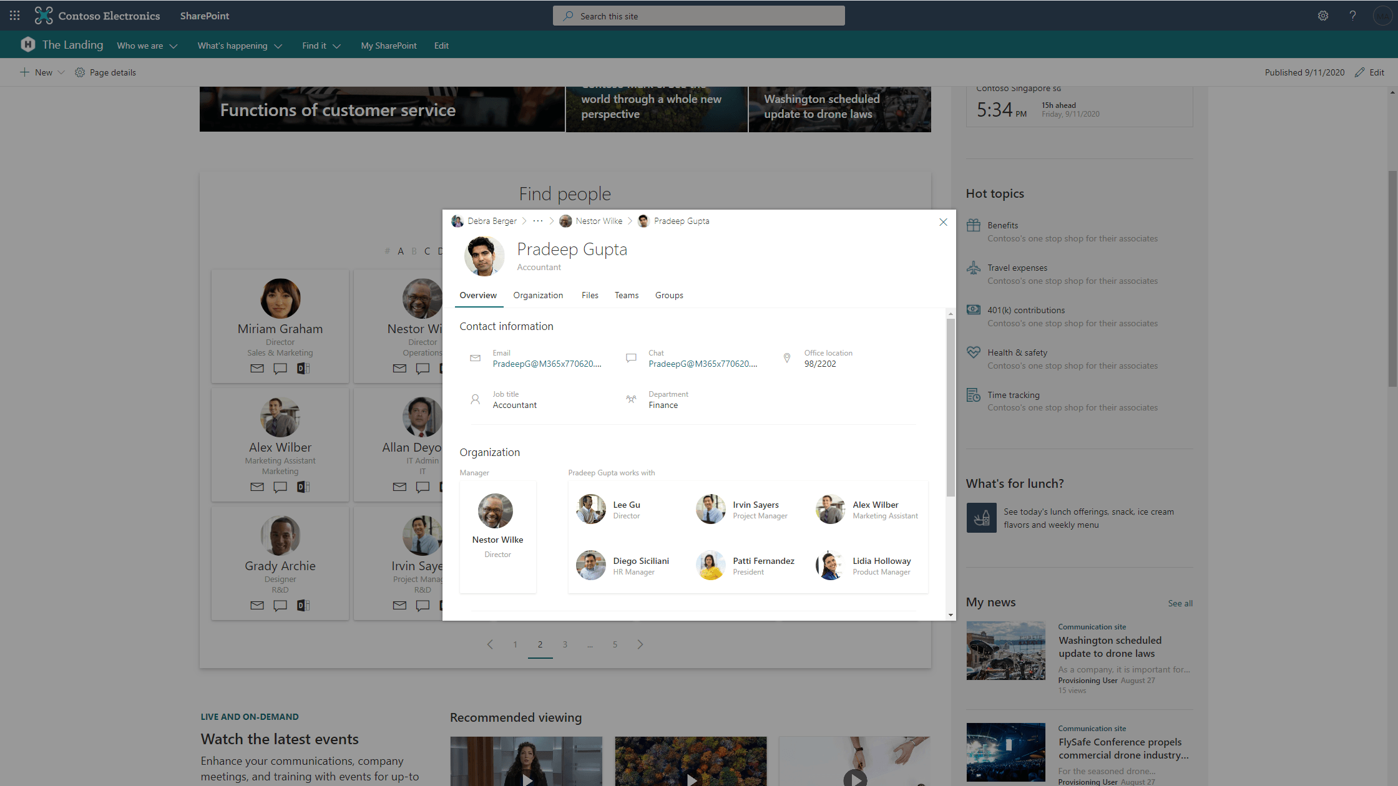Image resolution: width=1398 pixels, height=786 pixels.
Task: Click page 3 in Find people pagination
Action: (x=565, y=644)
